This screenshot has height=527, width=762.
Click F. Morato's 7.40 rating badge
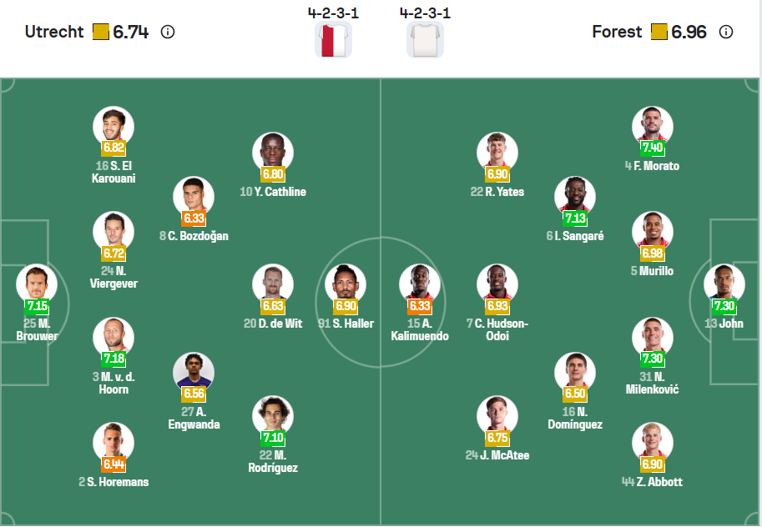[x=653, y=148]
